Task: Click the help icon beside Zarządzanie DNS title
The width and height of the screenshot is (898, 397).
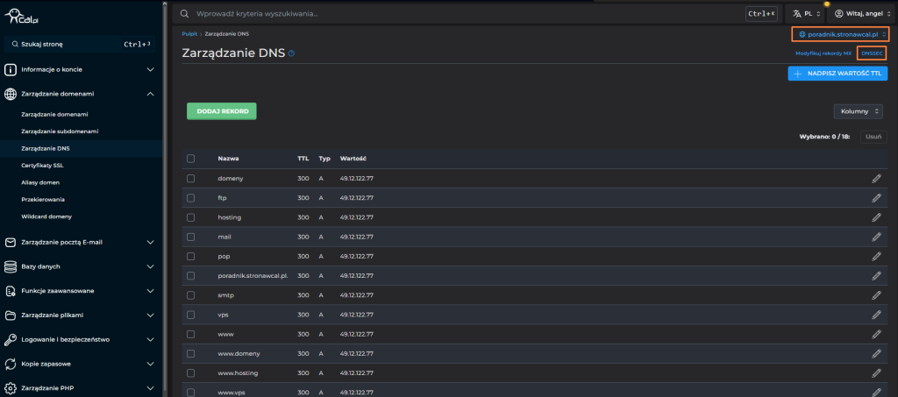Action: (291, 53)
